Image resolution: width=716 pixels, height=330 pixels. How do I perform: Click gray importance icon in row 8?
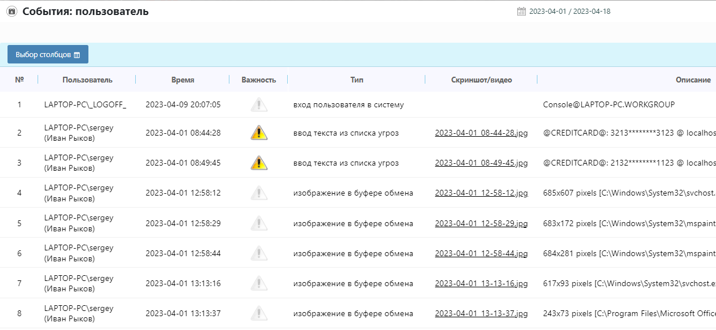point(259,313)
